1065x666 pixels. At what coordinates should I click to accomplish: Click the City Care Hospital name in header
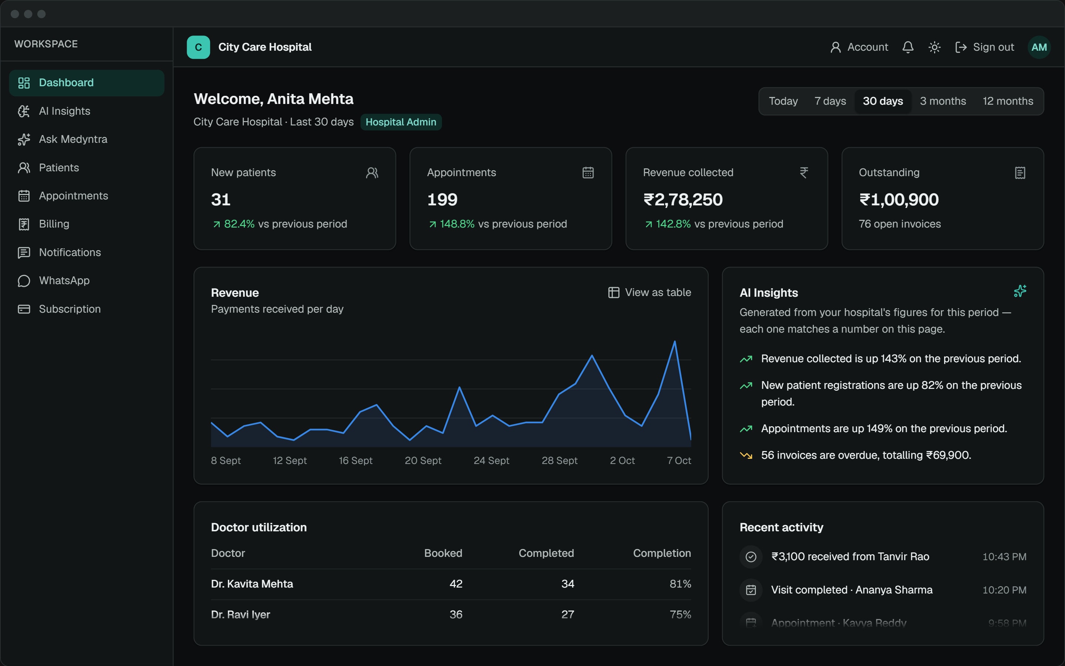265,47
